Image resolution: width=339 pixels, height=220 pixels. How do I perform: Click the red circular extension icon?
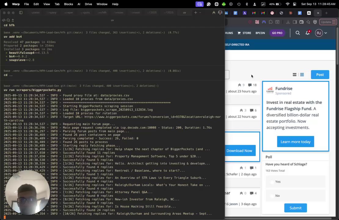click(x=250, y=22)
